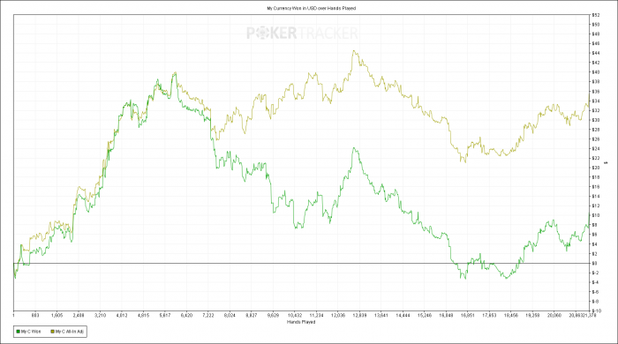This screenshot has height=344, width=618.
Task: Click the x-axis tick label 3,210
Action: 100,316
